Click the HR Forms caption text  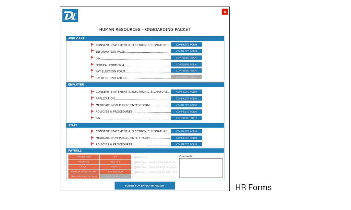click(x=253, y=187)
